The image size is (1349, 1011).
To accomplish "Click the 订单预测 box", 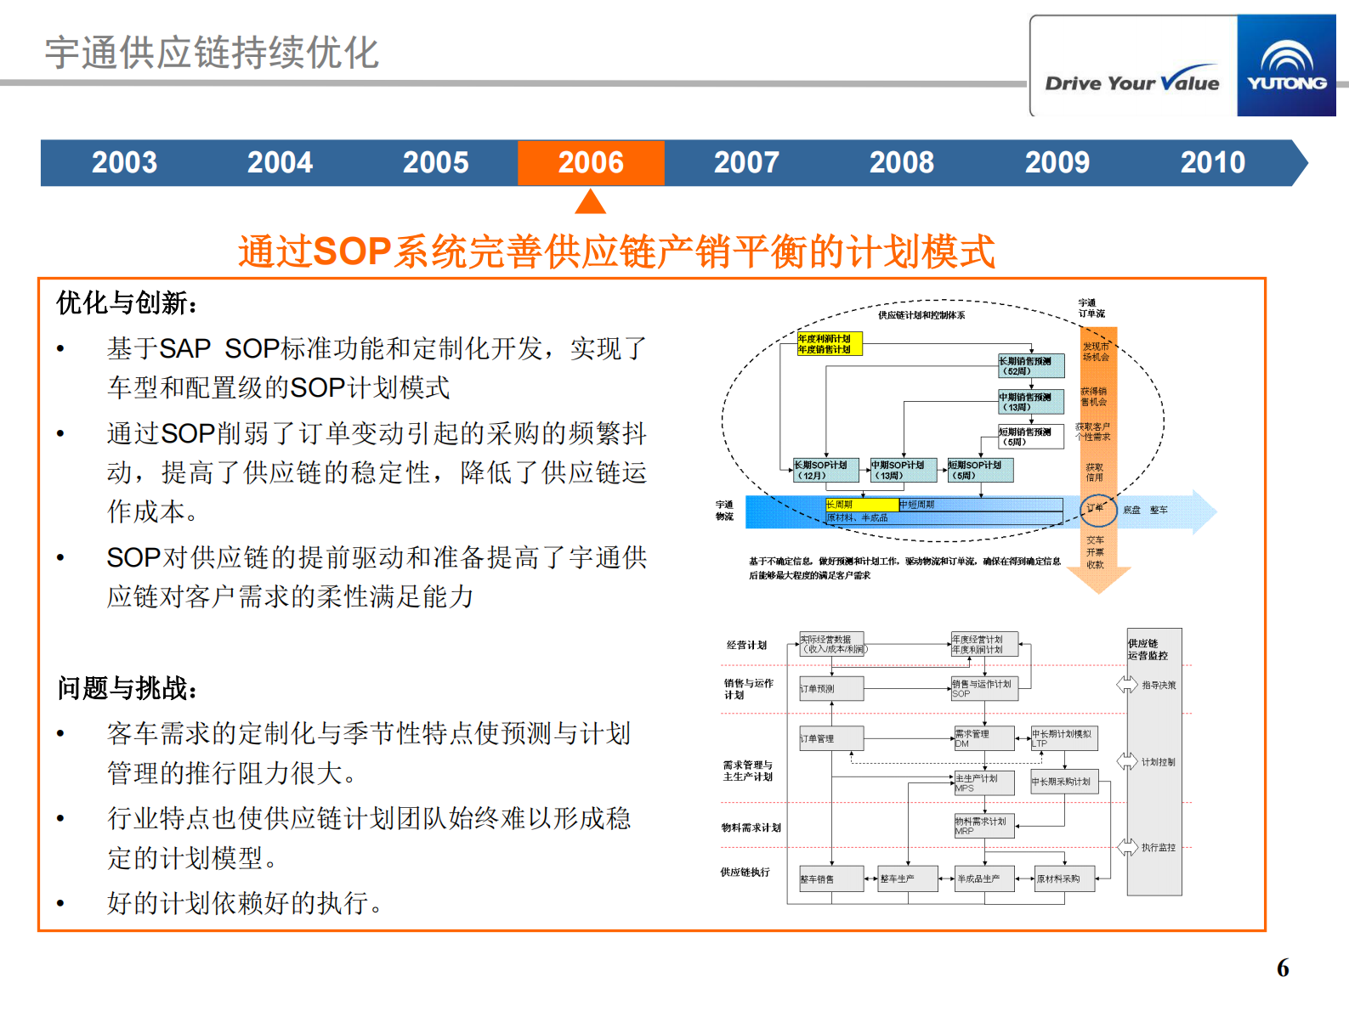I will pyautogui.click(x=831, y=688).
